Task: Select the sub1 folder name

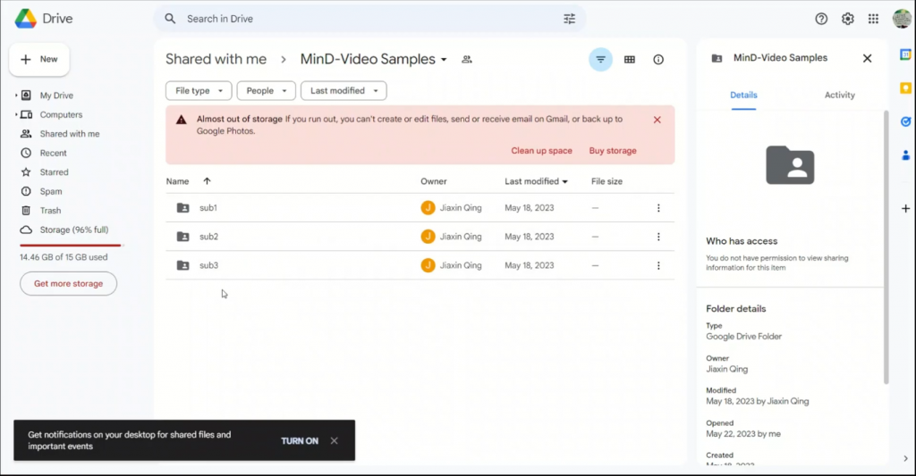Action: click(x=208, y=208)
